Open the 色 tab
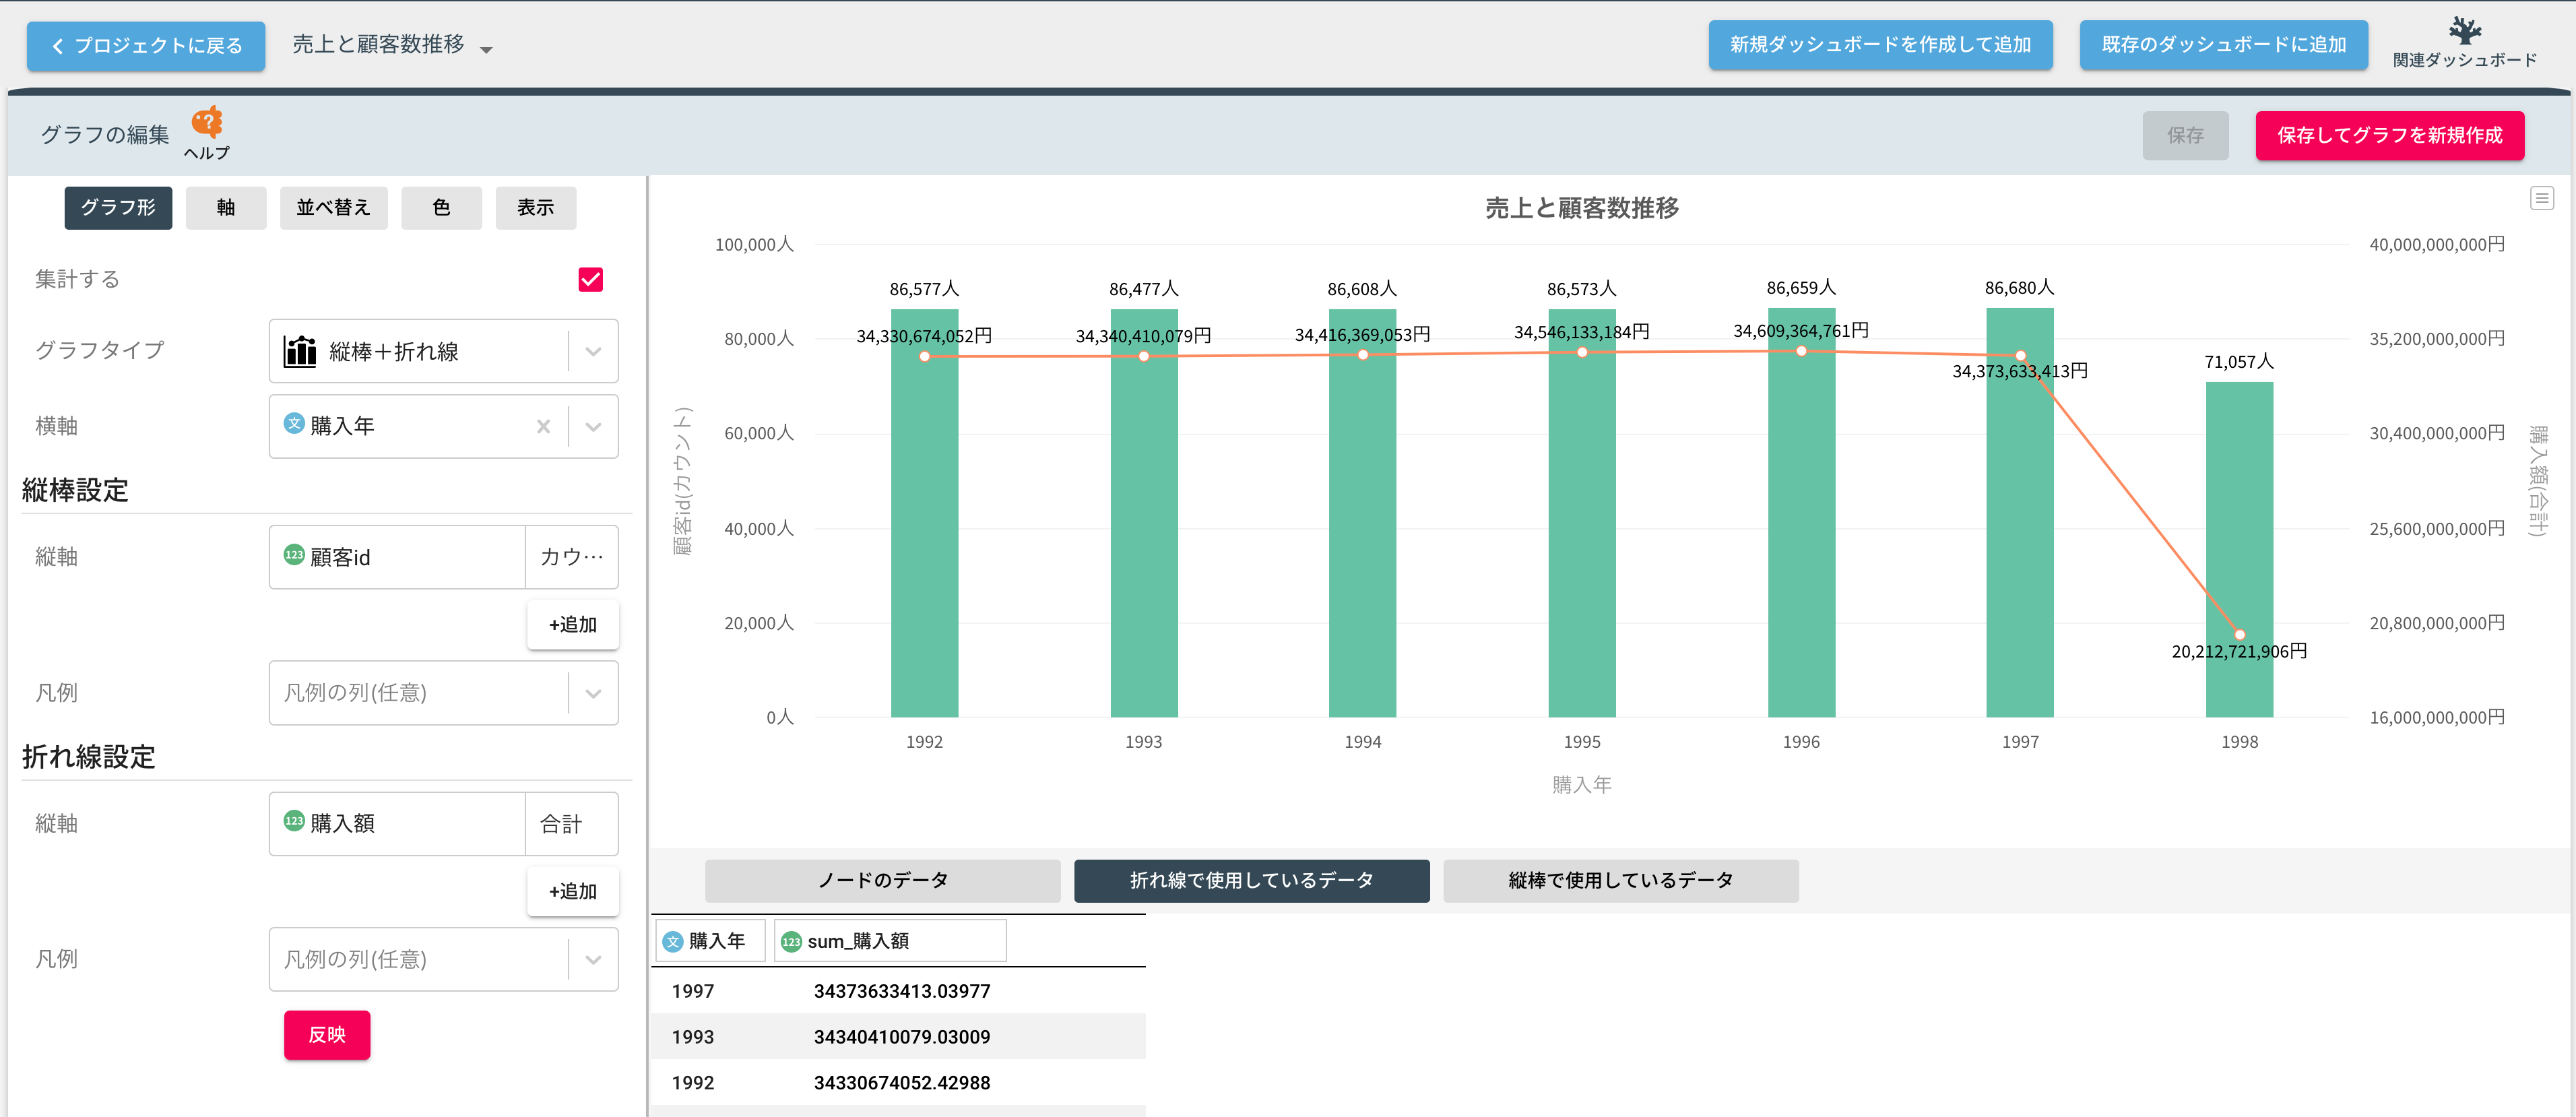Screen dimensions: 2576x1117 tap(441, 208)
